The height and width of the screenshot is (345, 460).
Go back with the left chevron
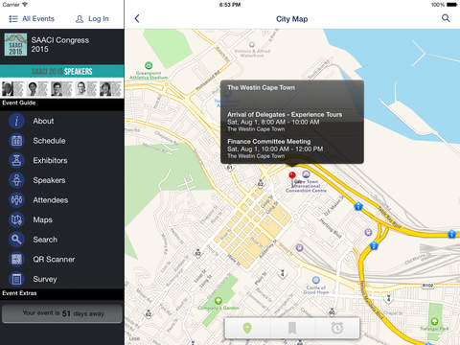click(x=137, y=18)
